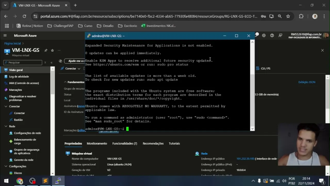Open the Conectar toolbar dropdown
Screen dimensions: 330x186
click(70, 68)
